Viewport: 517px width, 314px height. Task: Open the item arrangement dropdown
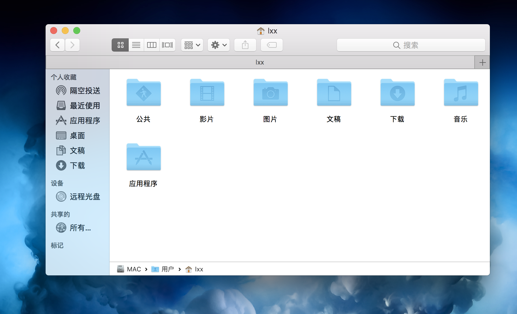click(192, 45)
